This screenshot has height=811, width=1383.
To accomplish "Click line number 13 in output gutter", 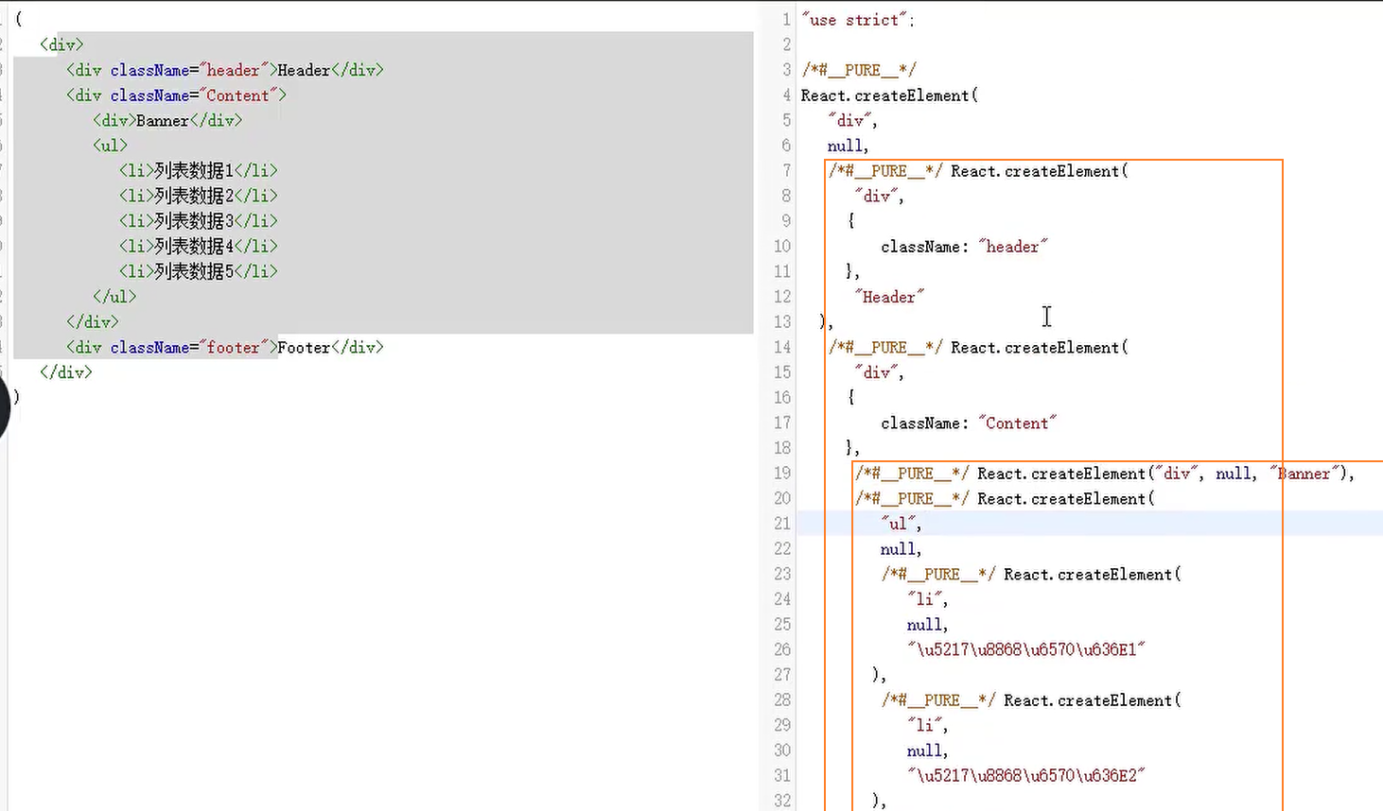I will point(782,322).
